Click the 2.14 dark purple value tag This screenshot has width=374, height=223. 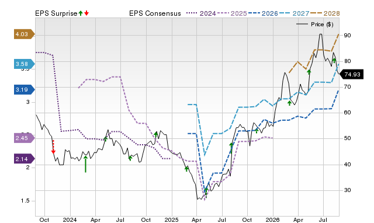24,159
